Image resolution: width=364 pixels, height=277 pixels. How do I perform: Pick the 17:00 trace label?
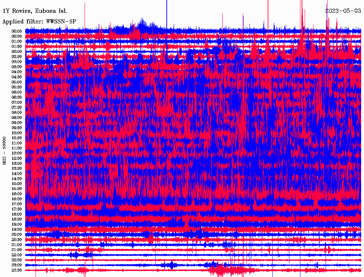click(x=17, y=204)
